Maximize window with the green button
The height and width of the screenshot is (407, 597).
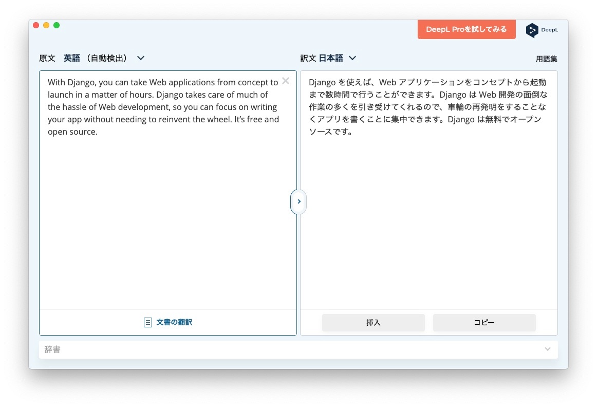pos(57,25)
